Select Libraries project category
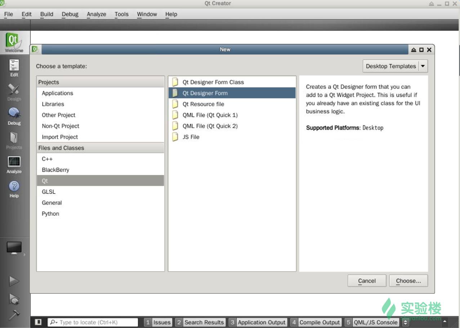This screenshot has height=328, width=460. 101,104
